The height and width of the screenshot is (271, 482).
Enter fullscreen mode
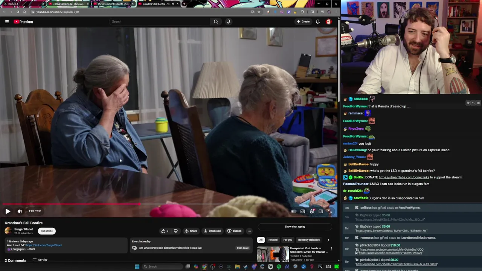click(x=330, y=211)
